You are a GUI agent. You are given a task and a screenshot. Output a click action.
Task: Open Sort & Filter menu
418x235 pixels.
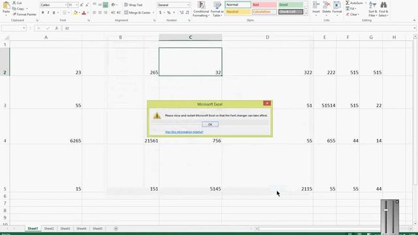coord(373,9)
